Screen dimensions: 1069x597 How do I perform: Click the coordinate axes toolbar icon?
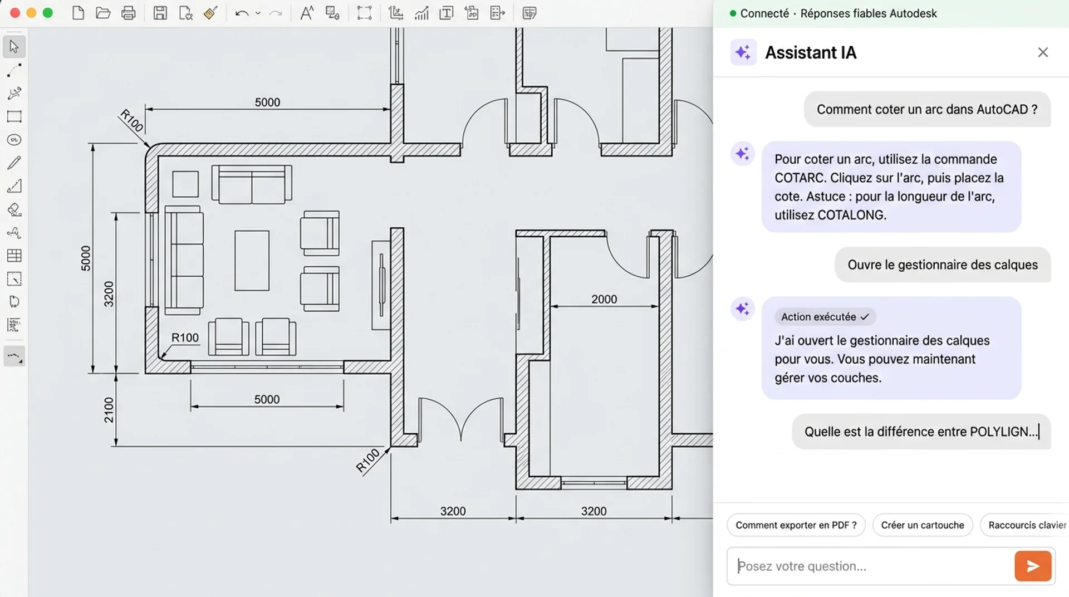pyautogui.click(x=396, y=13)
